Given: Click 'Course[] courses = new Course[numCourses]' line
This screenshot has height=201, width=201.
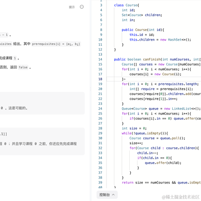Looking at the screenshot, I should [161, 64].
